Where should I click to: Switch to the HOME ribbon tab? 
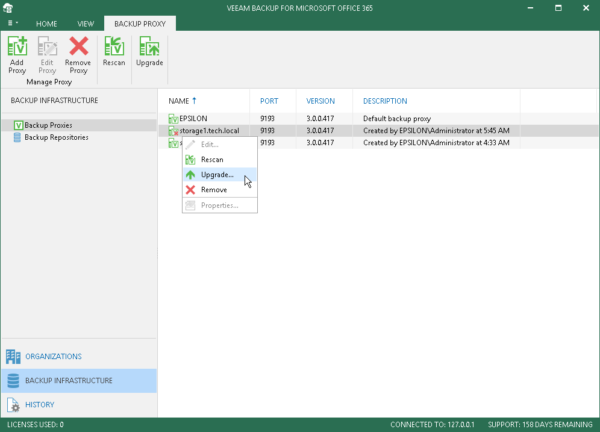[46, 23]
